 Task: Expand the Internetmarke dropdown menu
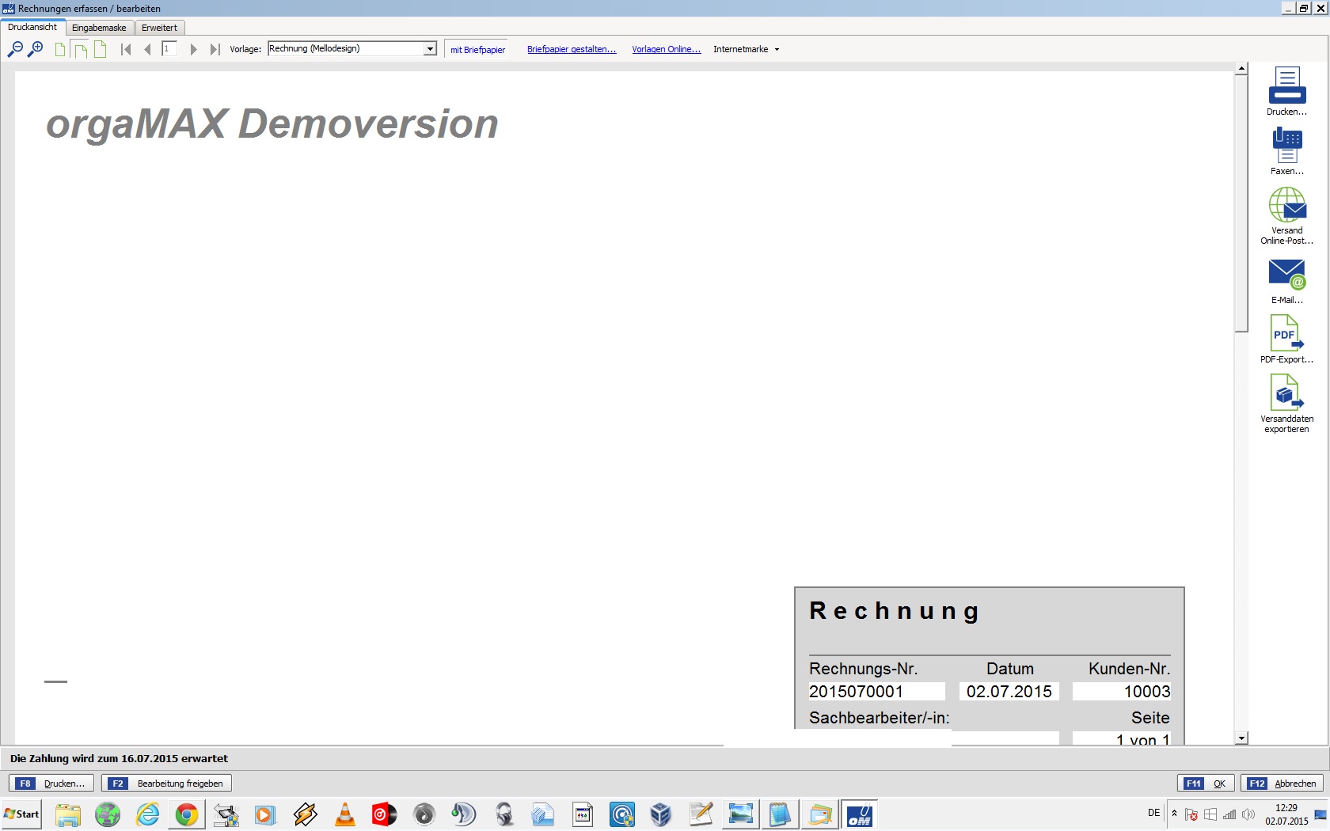tap(746, 49)
